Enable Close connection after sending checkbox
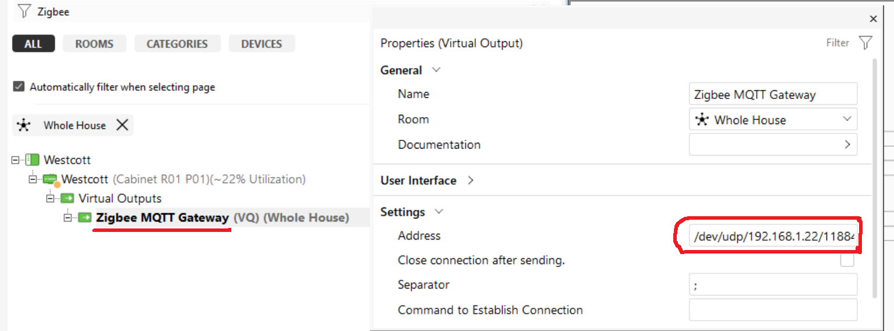The width and height of the screenshot is (894, 331). 847,260
